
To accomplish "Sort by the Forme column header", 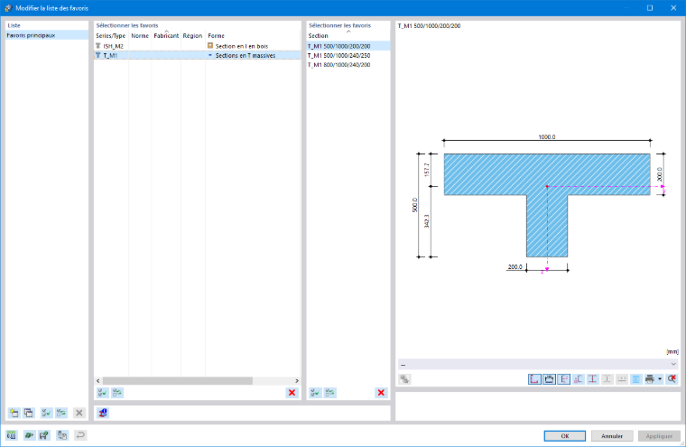I will (253, 36).
